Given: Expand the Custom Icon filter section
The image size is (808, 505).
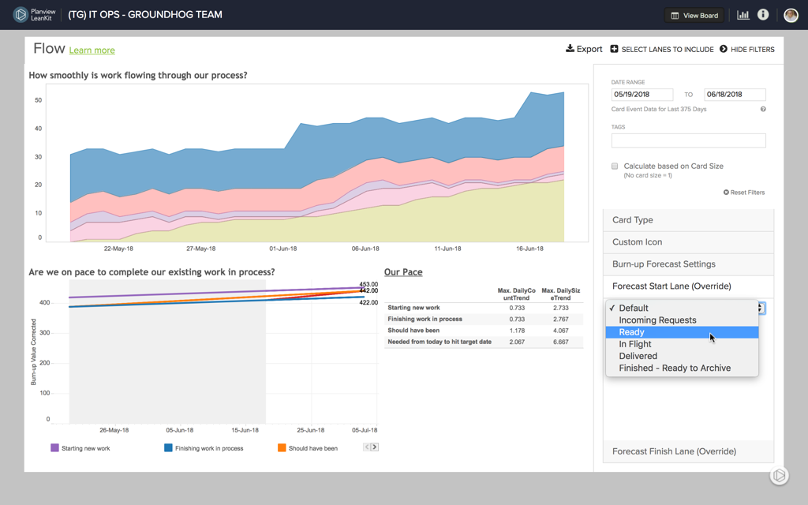Looking at the screenshot, I should pyautogui.click(x=688, y=242).
